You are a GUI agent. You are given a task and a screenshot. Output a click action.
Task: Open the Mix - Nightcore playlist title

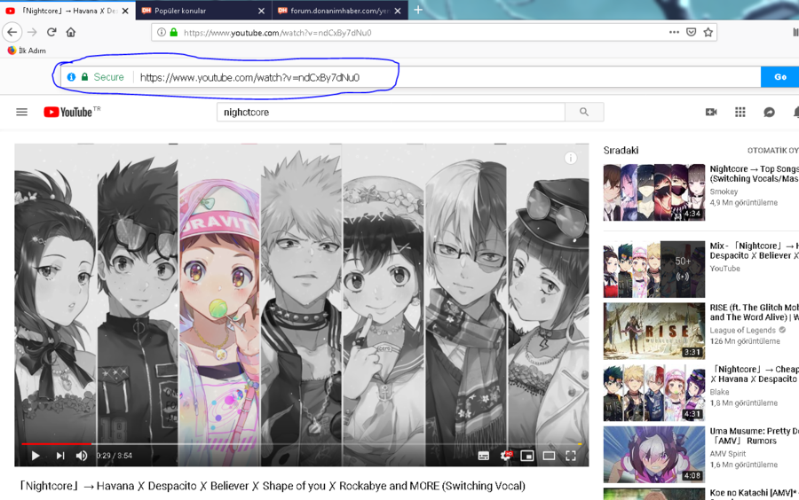[x=754, y=251]
